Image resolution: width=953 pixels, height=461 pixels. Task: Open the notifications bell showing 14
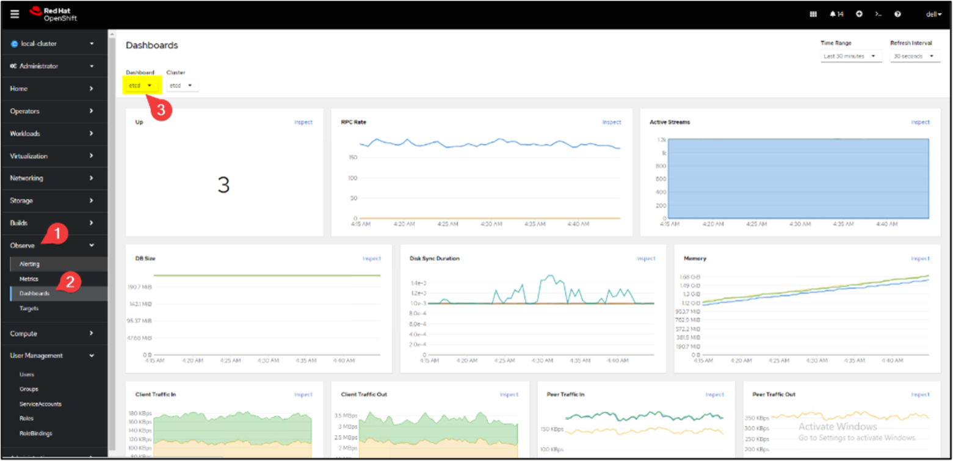[836, 14]
